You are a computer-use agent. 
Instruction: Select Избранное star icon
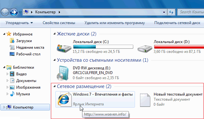point(9,34)
